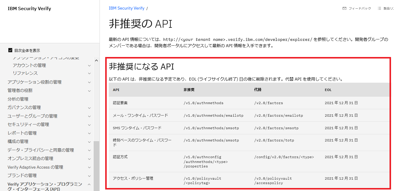Open the フィードバック link
Screen dimensions: 394x191
pos(360,8)
